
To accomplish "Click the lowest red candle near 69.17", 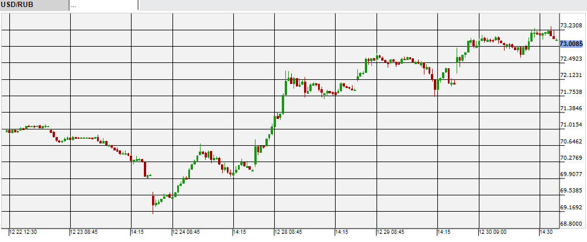I will pos(153,201).
